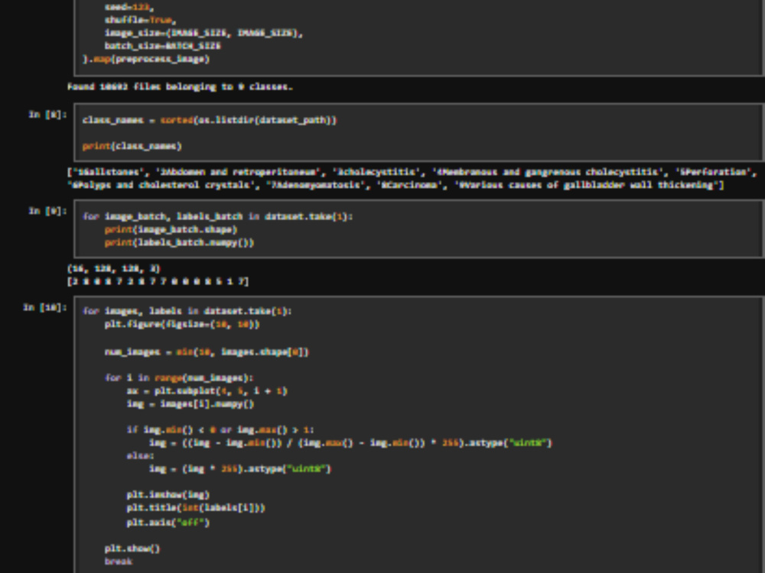765x573 pixels.
Task: Click the print(labels_batch.numpy()) line
Action: (x=179, y=243)
